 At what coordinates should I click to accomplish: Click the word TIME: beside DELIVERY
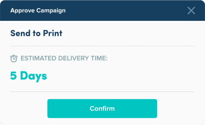pyautogui.click(x=97, y=59)
